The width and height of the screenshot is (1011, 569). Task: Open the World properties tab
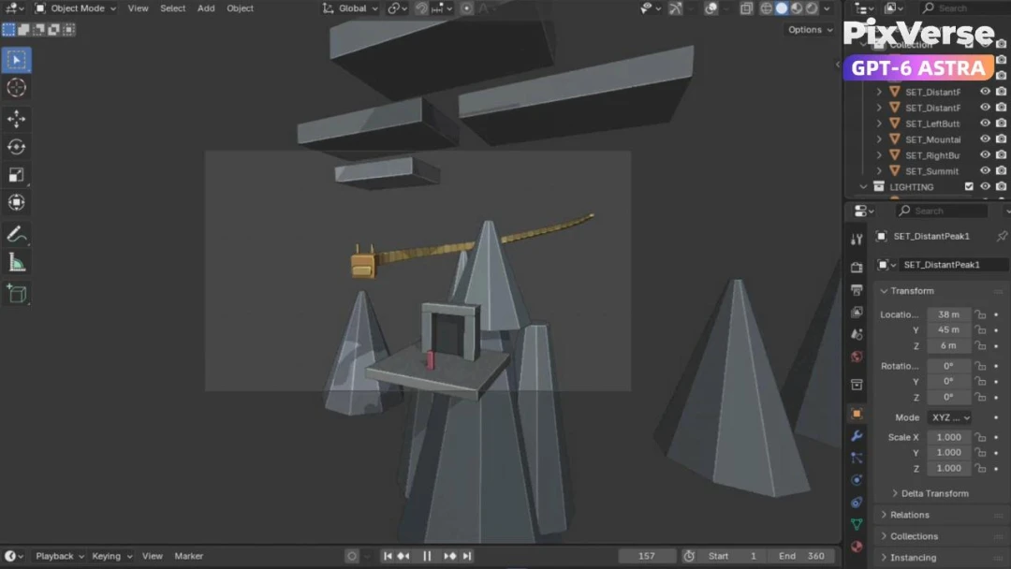tap(857, 357)
